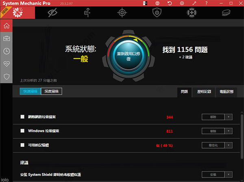
Task: Click the '811' red count
Action: click(x=170, y=131)
